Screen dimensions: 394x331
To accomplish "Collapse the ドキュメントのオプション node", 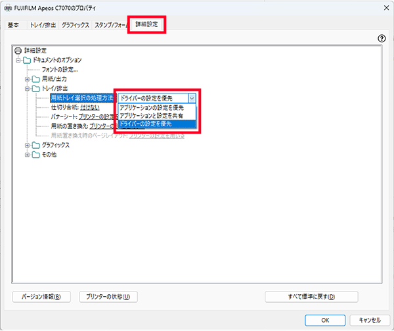I will (x=18, y=60).
